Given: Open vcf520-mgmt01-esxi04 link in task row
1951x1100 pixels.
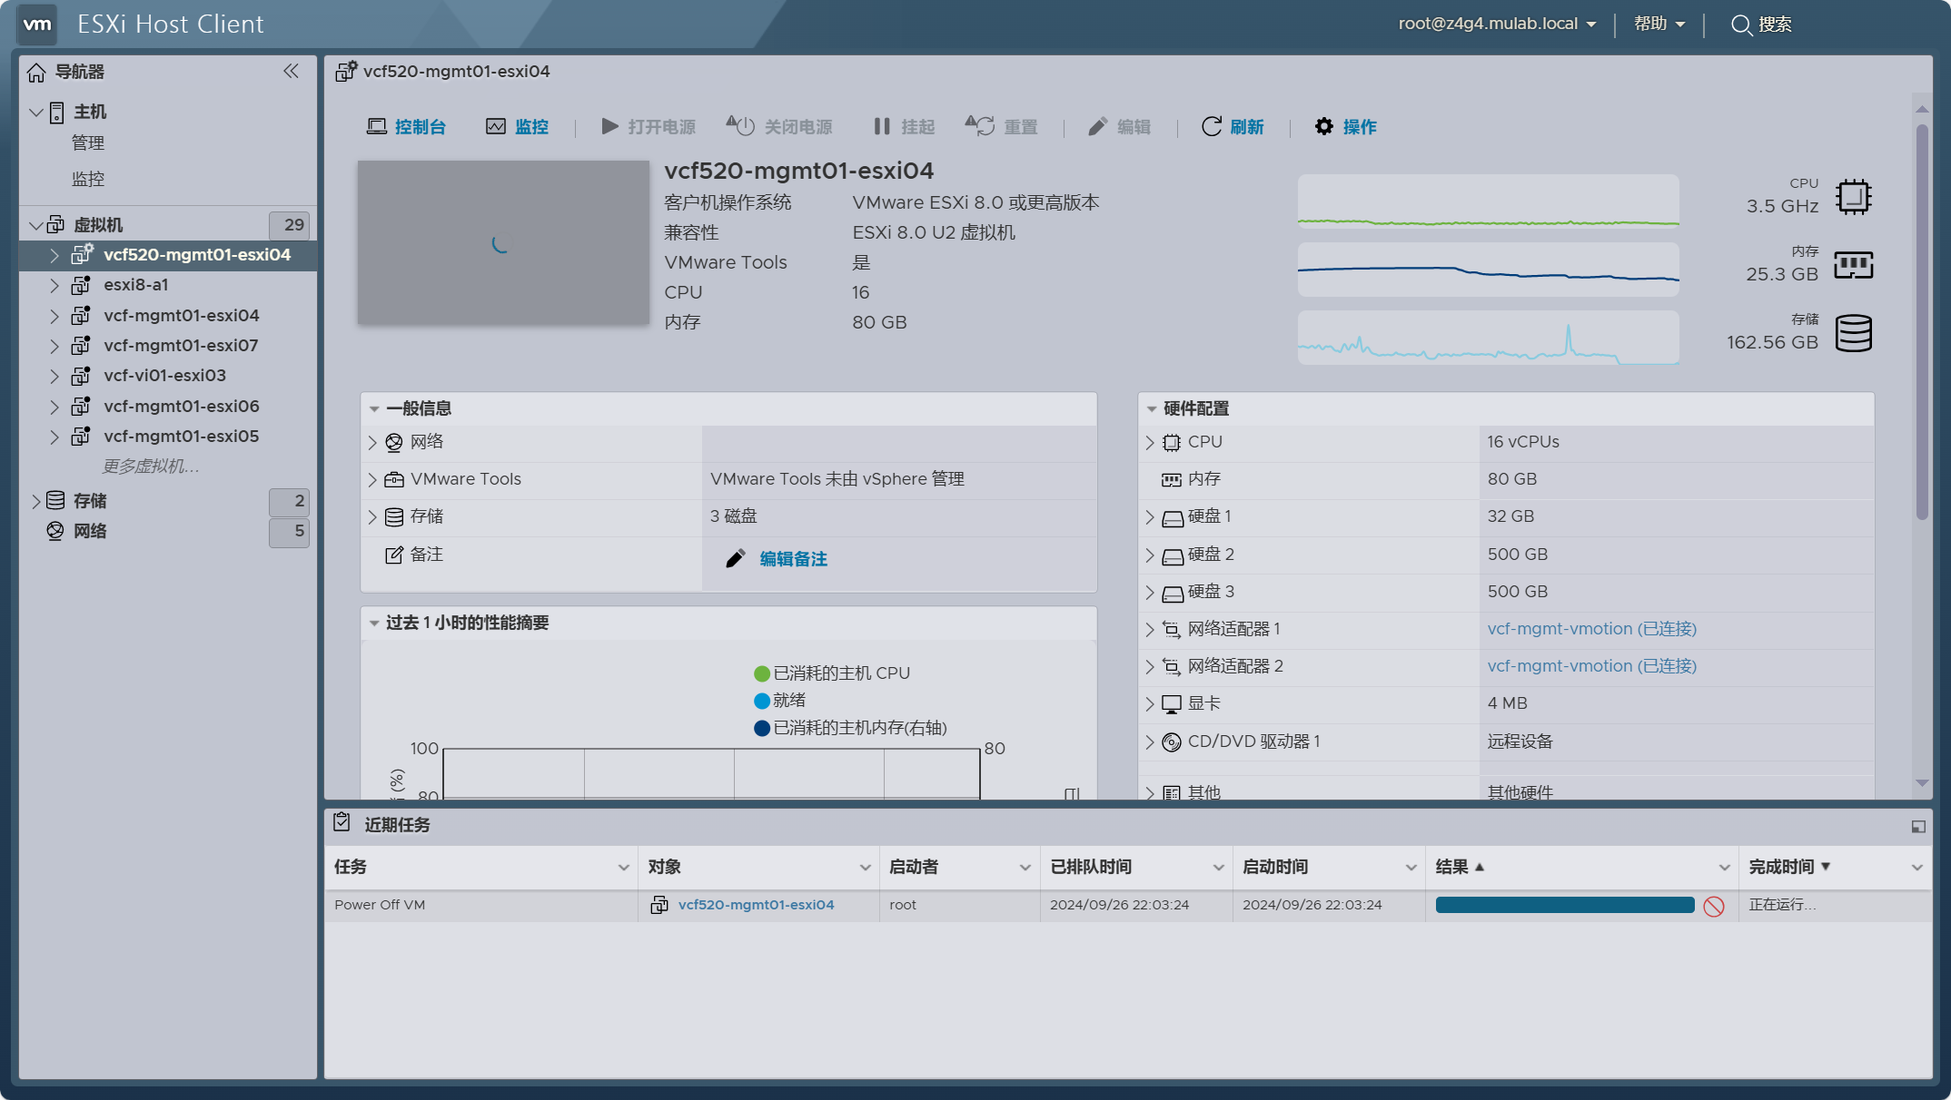Looking at the screenshot, I should click(757, 905).
